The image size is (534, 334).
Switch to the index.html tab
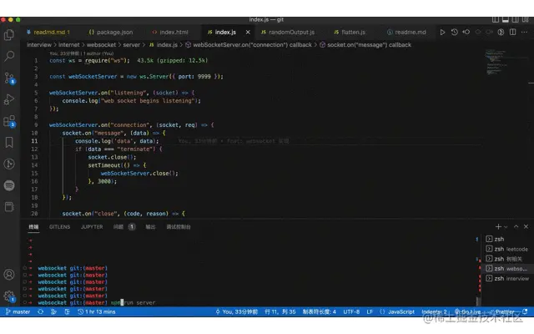(170, 32)
